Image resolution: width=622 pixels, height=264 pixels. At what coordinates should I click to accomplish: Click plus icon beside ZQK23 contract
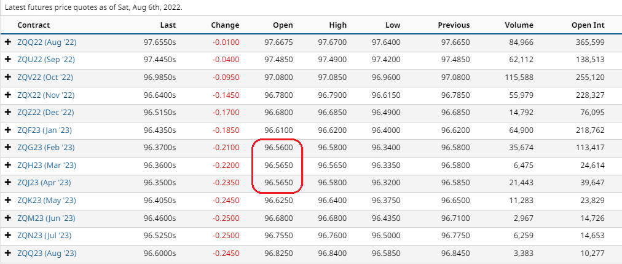pos(8,201)
